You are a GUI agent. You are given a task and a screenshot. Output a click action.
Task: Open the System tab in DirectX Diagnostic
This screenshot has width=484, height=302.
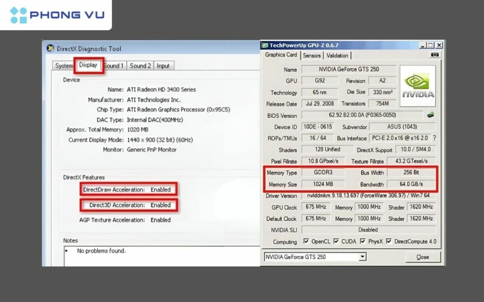pyautogui.click(x=63, y=66)
